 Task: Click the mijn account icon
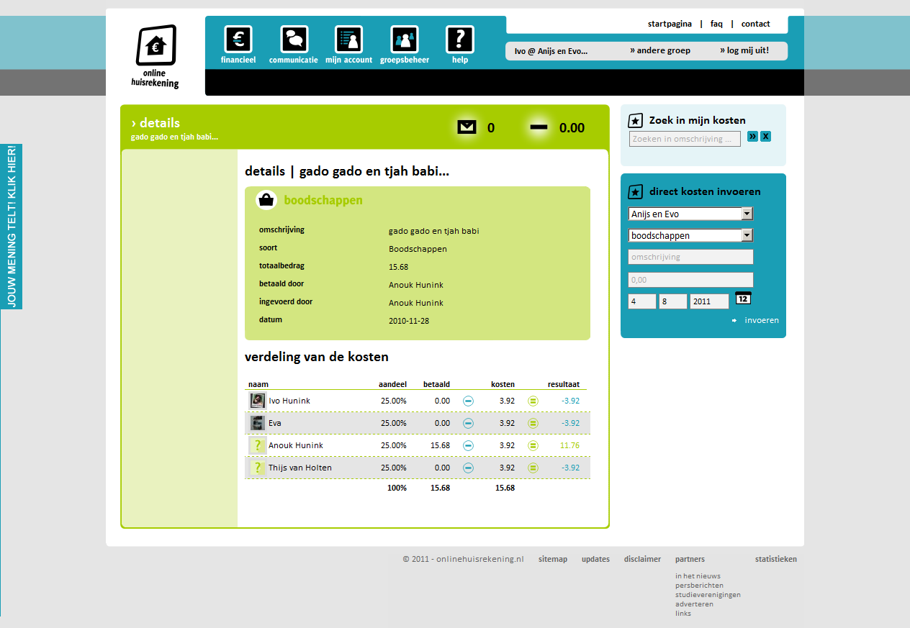click(348, 40)
